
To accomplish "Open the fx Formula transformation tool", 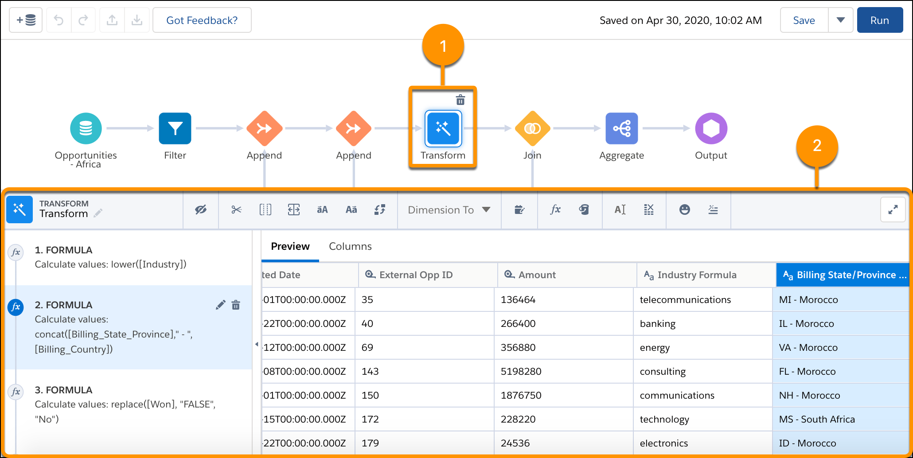I will pos(555,210).
